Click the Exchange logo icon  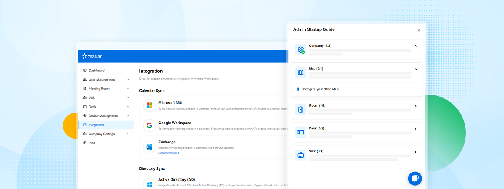(x=149, y=147)
